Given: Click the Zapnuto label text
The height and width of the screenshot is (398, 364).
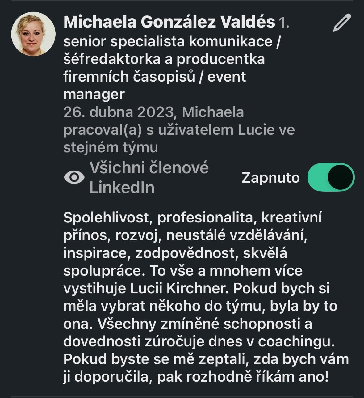Looking at the screenshot, I should pyautogui.click(x=270, y=178).
